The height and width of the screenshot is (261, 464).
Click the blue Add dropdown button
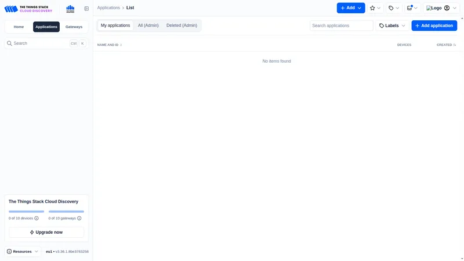(x=351, y=8)
